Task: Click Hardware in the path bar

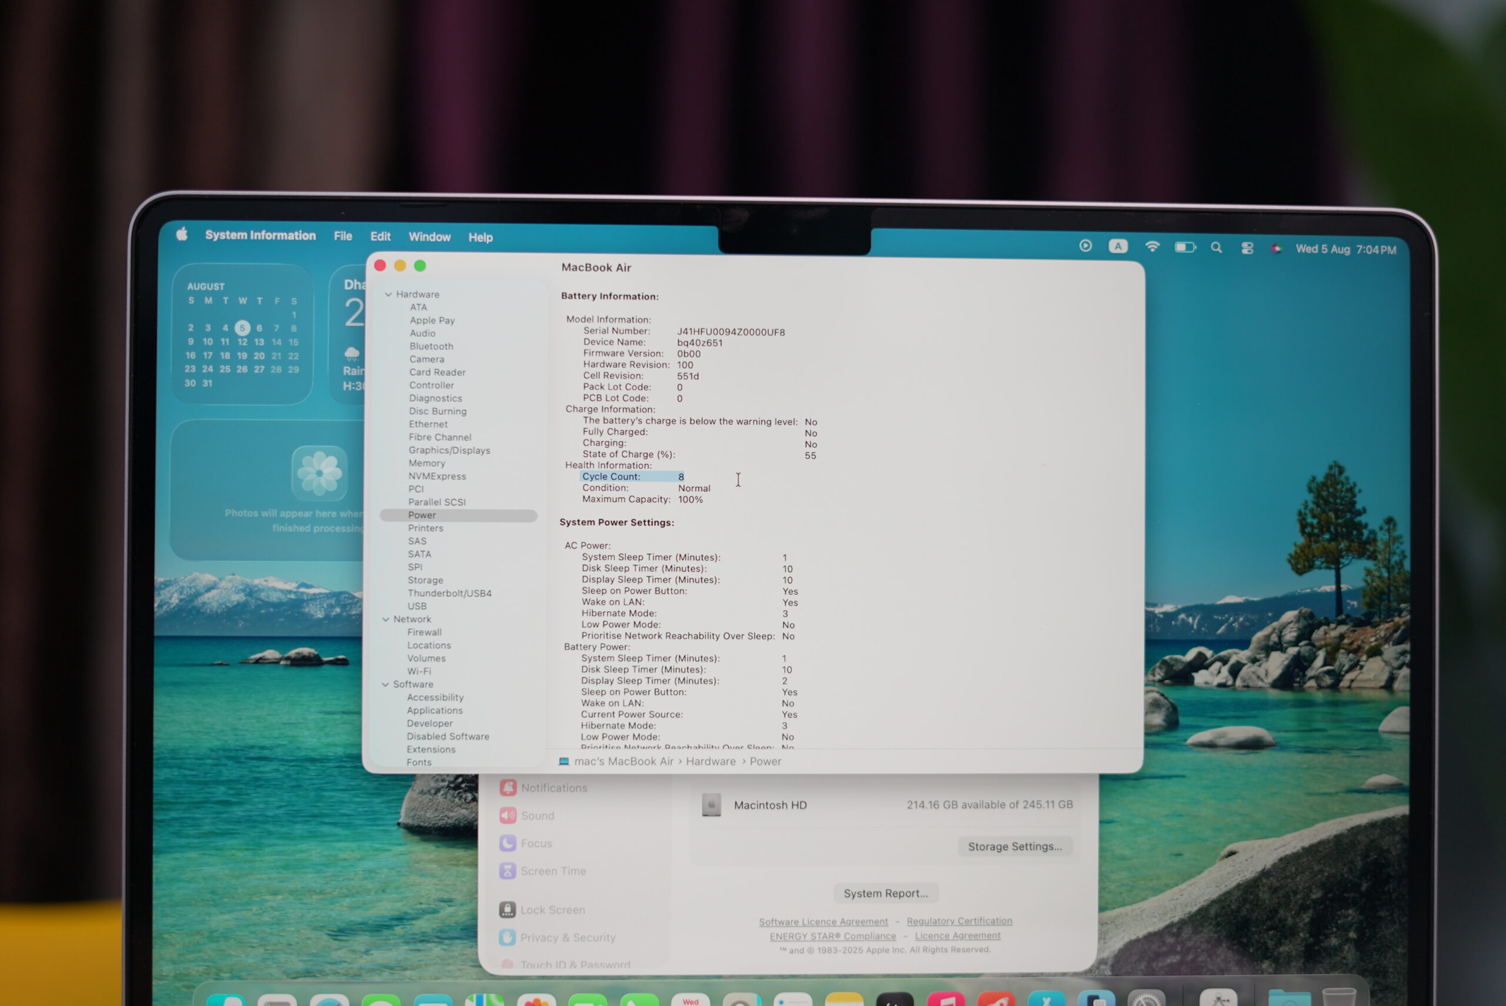Action: [711, 761]
